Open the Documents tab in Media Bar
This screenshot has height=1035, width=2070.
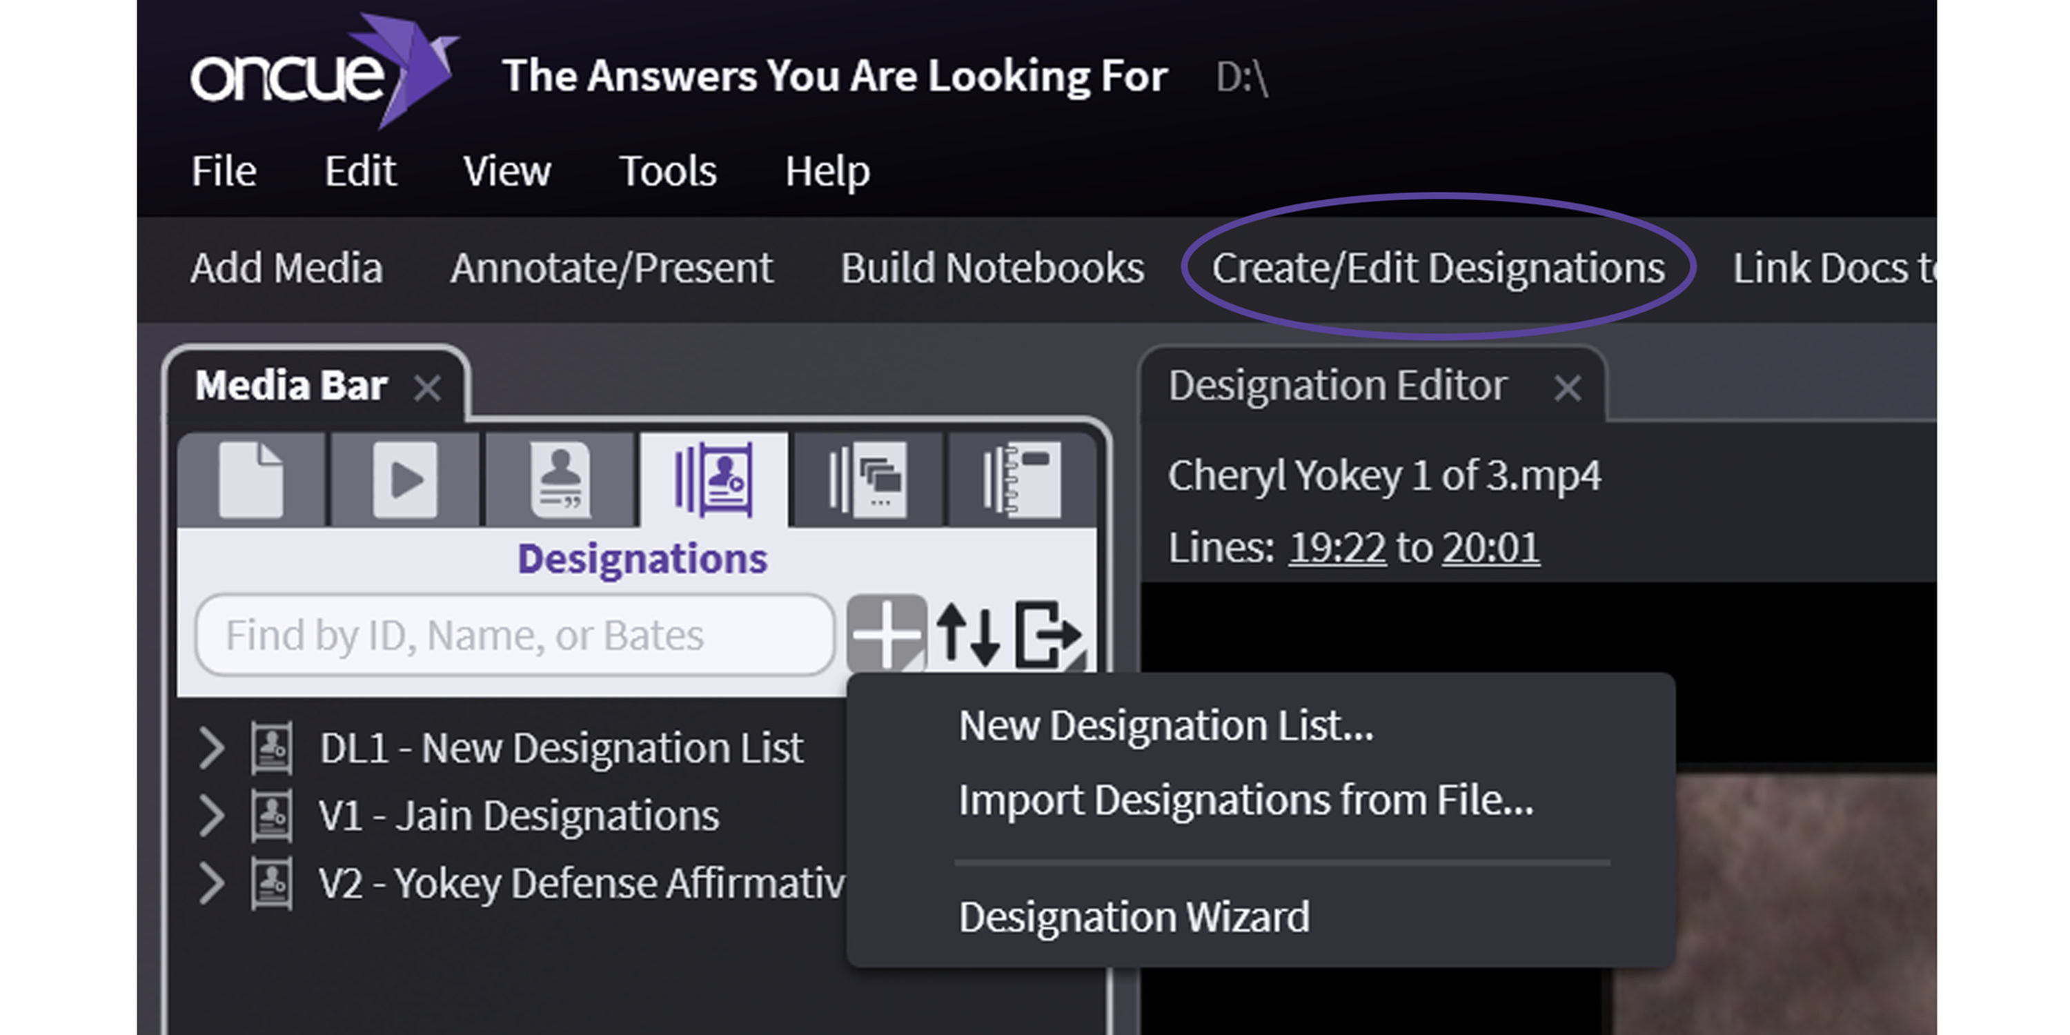click(250, 480)
